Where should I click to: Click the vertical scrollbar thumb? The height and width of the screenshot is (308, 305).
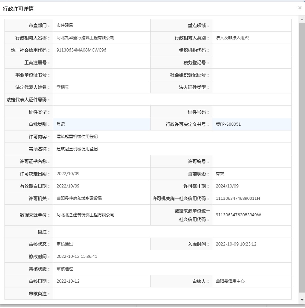click(302, 158)
